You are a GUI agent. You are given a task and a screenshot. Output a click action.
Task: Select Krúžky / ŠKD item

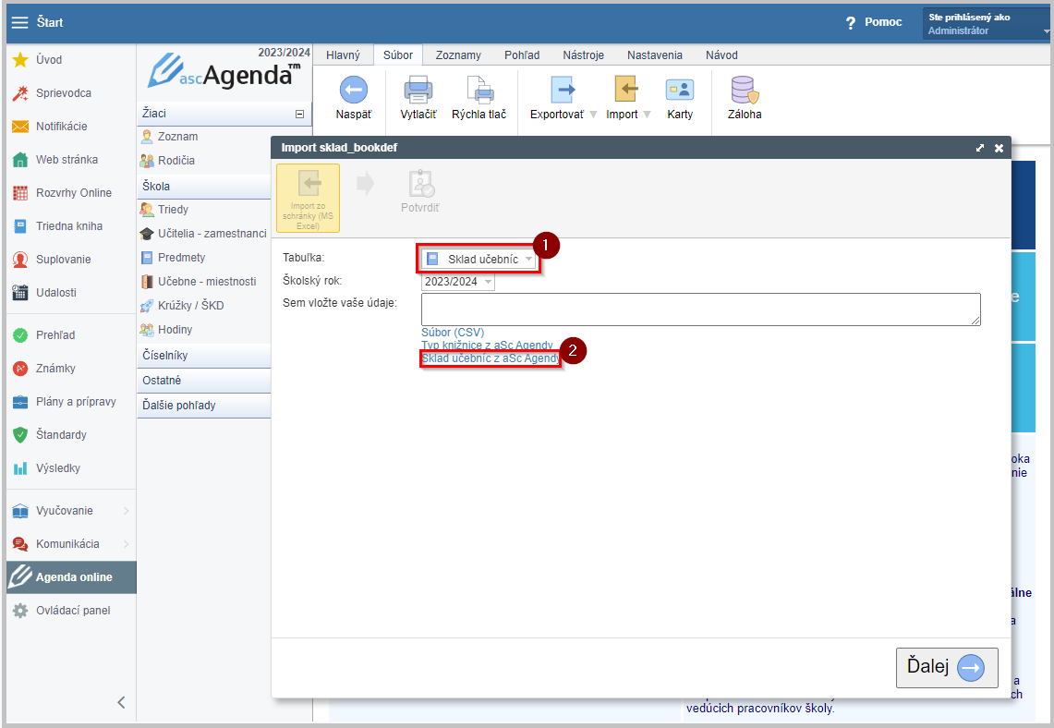191,306
